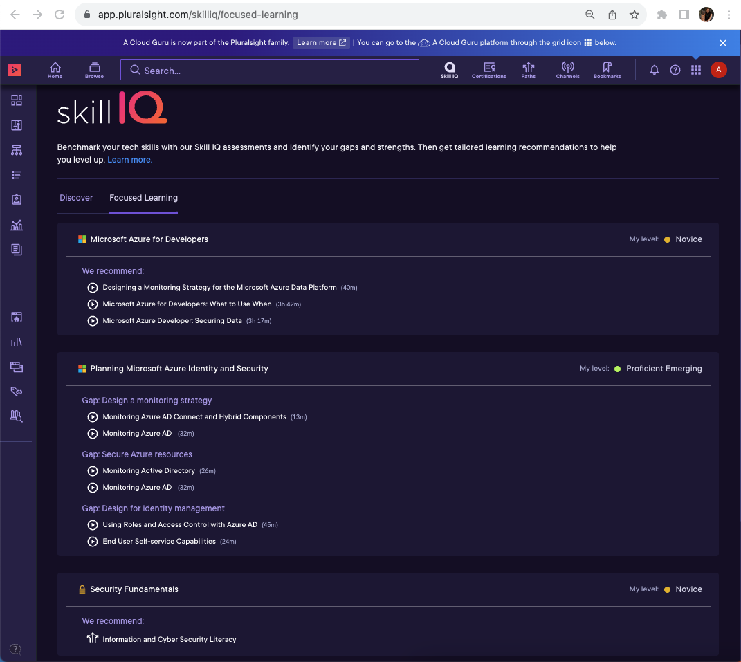Click the Novice level for Security Fundamentals
This screenshot has height=662, width=741.
tap(688, 589)
